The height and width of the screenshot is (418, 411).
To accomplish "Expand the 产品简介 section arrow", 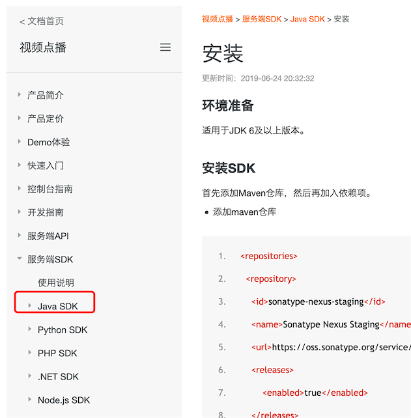I will click(20, 95).
